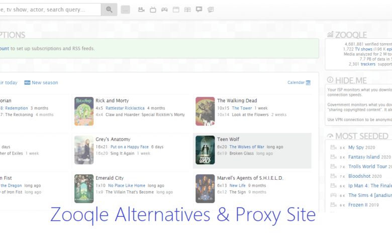Open the Games controller category icon
This screenshot has width=392, height=236.
164,10
